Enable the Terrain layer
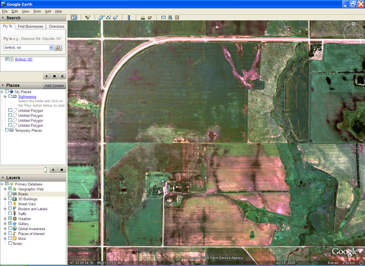Viewport: 365px width, 266px height. click(x=10, y=243)
